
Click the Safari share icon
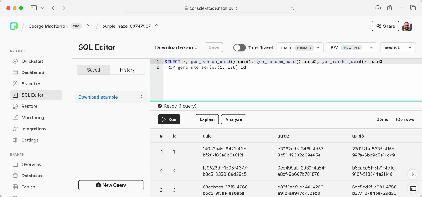[390, 8]
